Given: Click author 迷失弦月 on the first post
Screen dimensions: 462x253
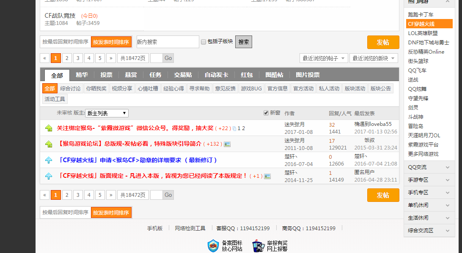Looking at the screenshot, I should pyautogui.click(x=294, y=125).
